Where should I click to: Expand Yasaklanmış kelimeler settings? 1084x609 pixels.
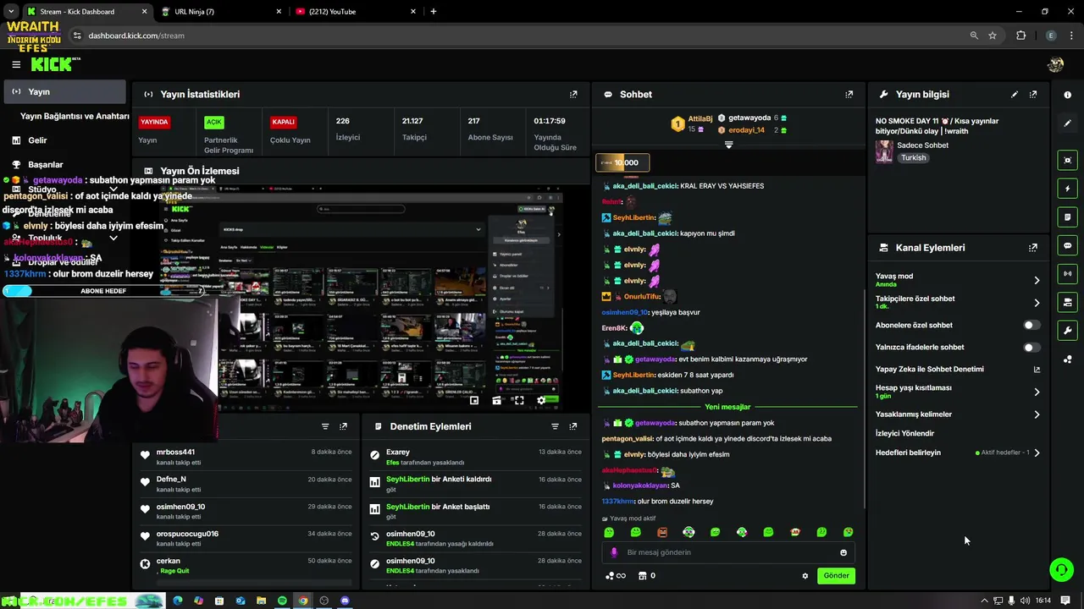coord(1037,414)
